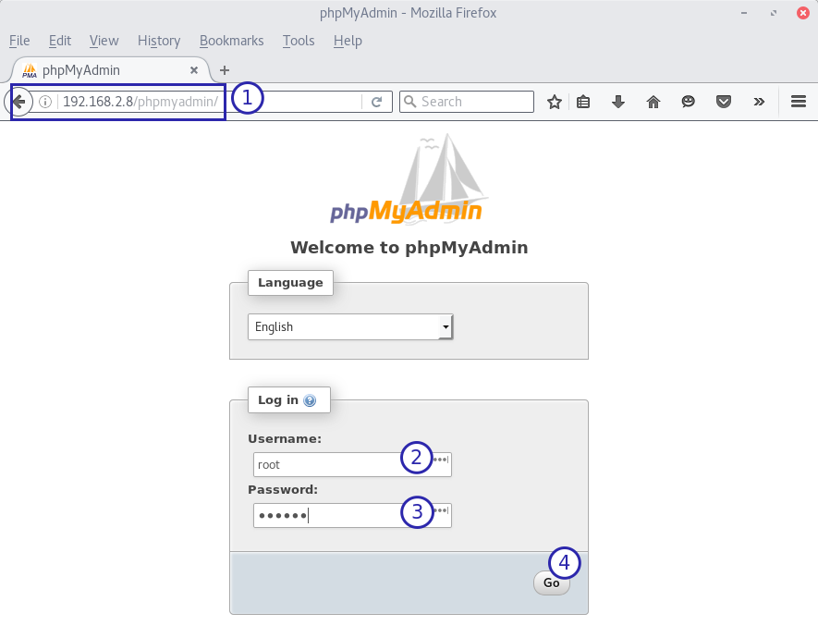Image resolution: width=818 pixels, height=638 pixels.
Task: Click the Log in help question icon
Action: pyautogui.click(x=310, y=400)
